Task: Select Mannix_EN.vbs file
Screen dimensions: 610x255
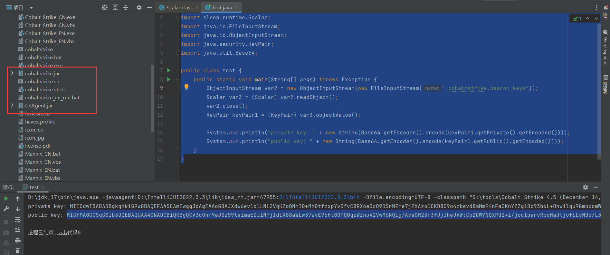Action: (43, 178)
